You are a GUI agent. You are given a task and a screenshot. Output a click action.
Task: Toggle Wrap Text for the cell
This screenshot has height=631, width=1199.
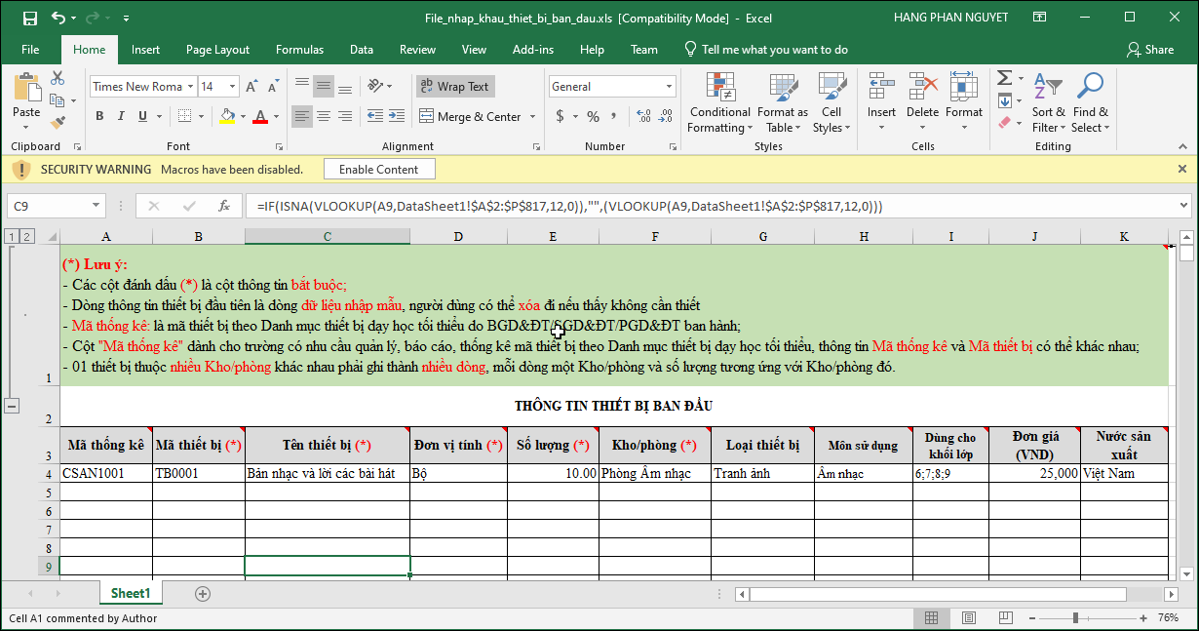tap(455, 87)
